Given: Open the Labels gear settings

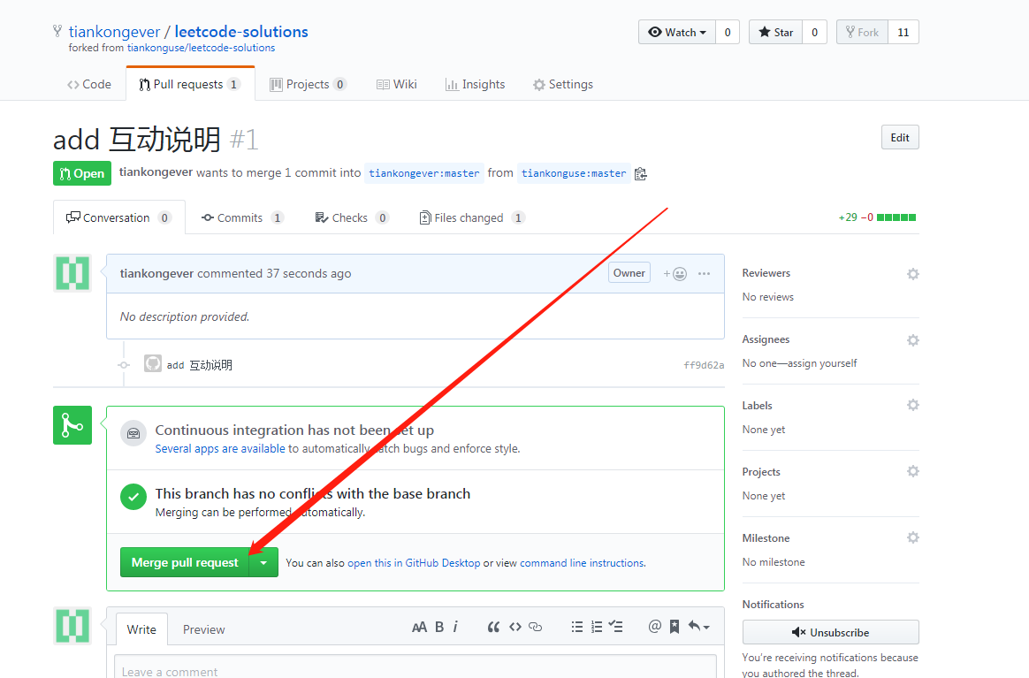Looking at the screenshot, I should 913,405.
